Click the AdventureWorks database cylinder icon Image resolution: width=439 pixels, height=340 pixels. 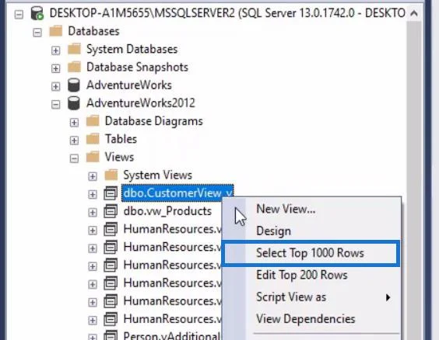point(74,85)
